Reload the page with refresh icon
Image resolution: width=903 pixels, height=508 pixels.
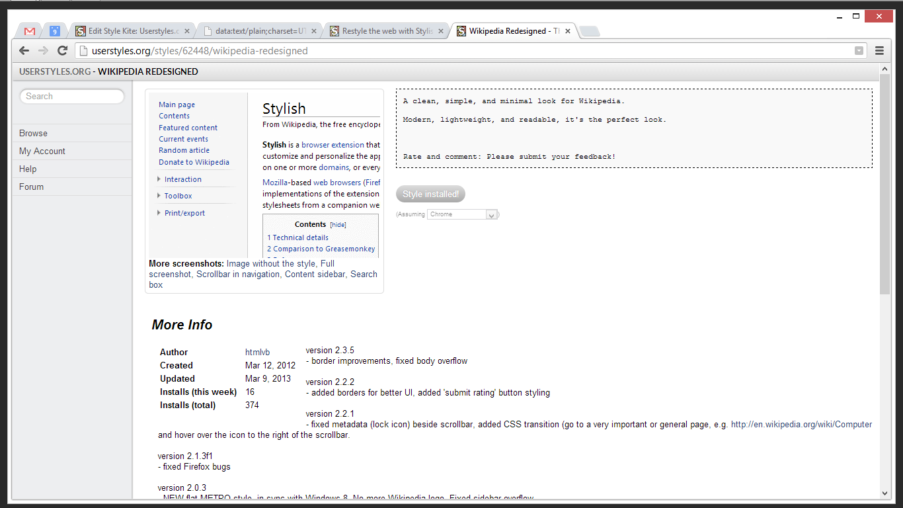tap(63, 51)
